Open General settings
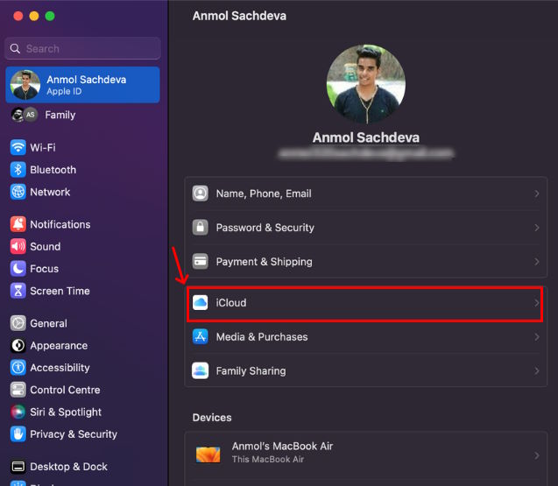The height and width of the screenshot is (486, 558). pos(82,323)
